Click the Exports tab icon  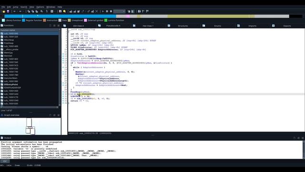(273, 25)
